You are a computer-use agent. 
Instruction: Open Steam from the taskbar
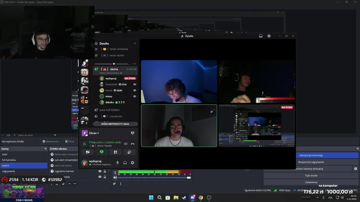click(x=184, y=198)
